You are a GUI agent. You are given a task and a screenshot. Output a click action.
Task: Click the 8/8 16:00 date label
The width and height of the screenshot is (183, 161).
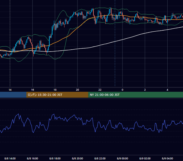tap(33, 158)
